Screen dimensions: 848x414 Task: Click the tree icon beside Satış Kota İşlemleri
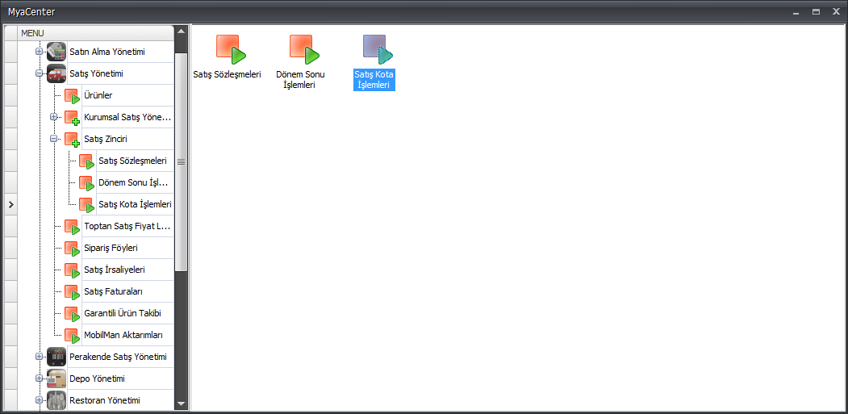pyautogui.click(x=86, y=204)
